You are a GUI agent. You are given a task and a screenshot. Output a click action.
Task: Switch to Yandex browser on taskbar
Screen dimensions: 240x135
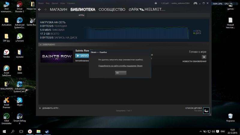pyautogui.click(x=30, y=131)
